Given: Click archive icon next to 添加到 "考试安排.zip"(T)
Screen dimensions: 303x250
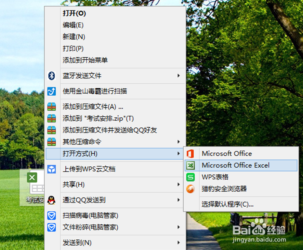Looking at the screenshot, I should tap(52, 118).
